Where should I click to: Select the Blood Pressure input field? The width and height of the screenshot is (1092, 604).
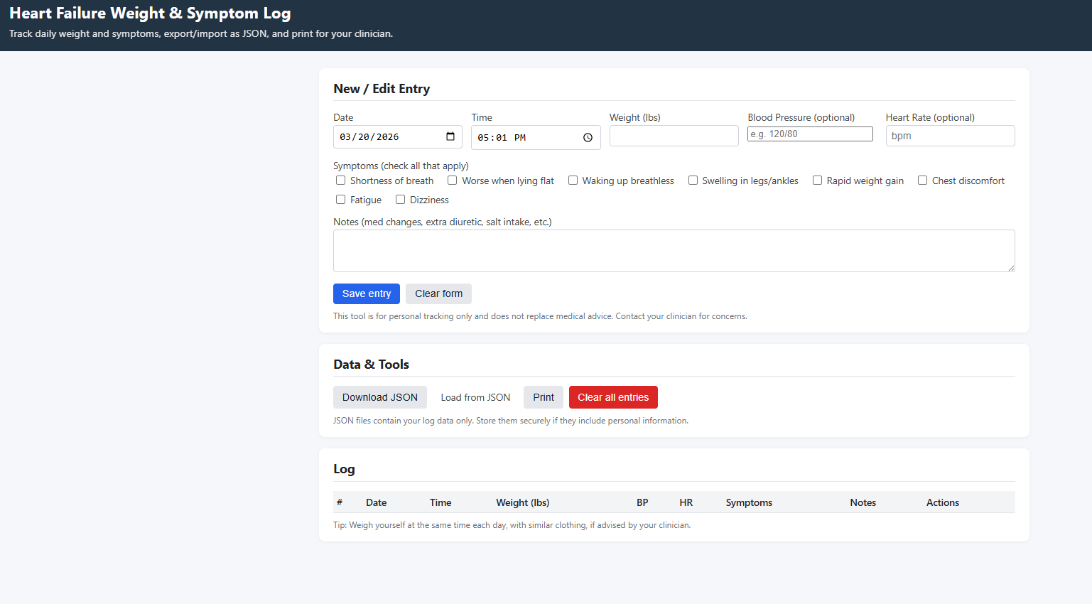810,134
